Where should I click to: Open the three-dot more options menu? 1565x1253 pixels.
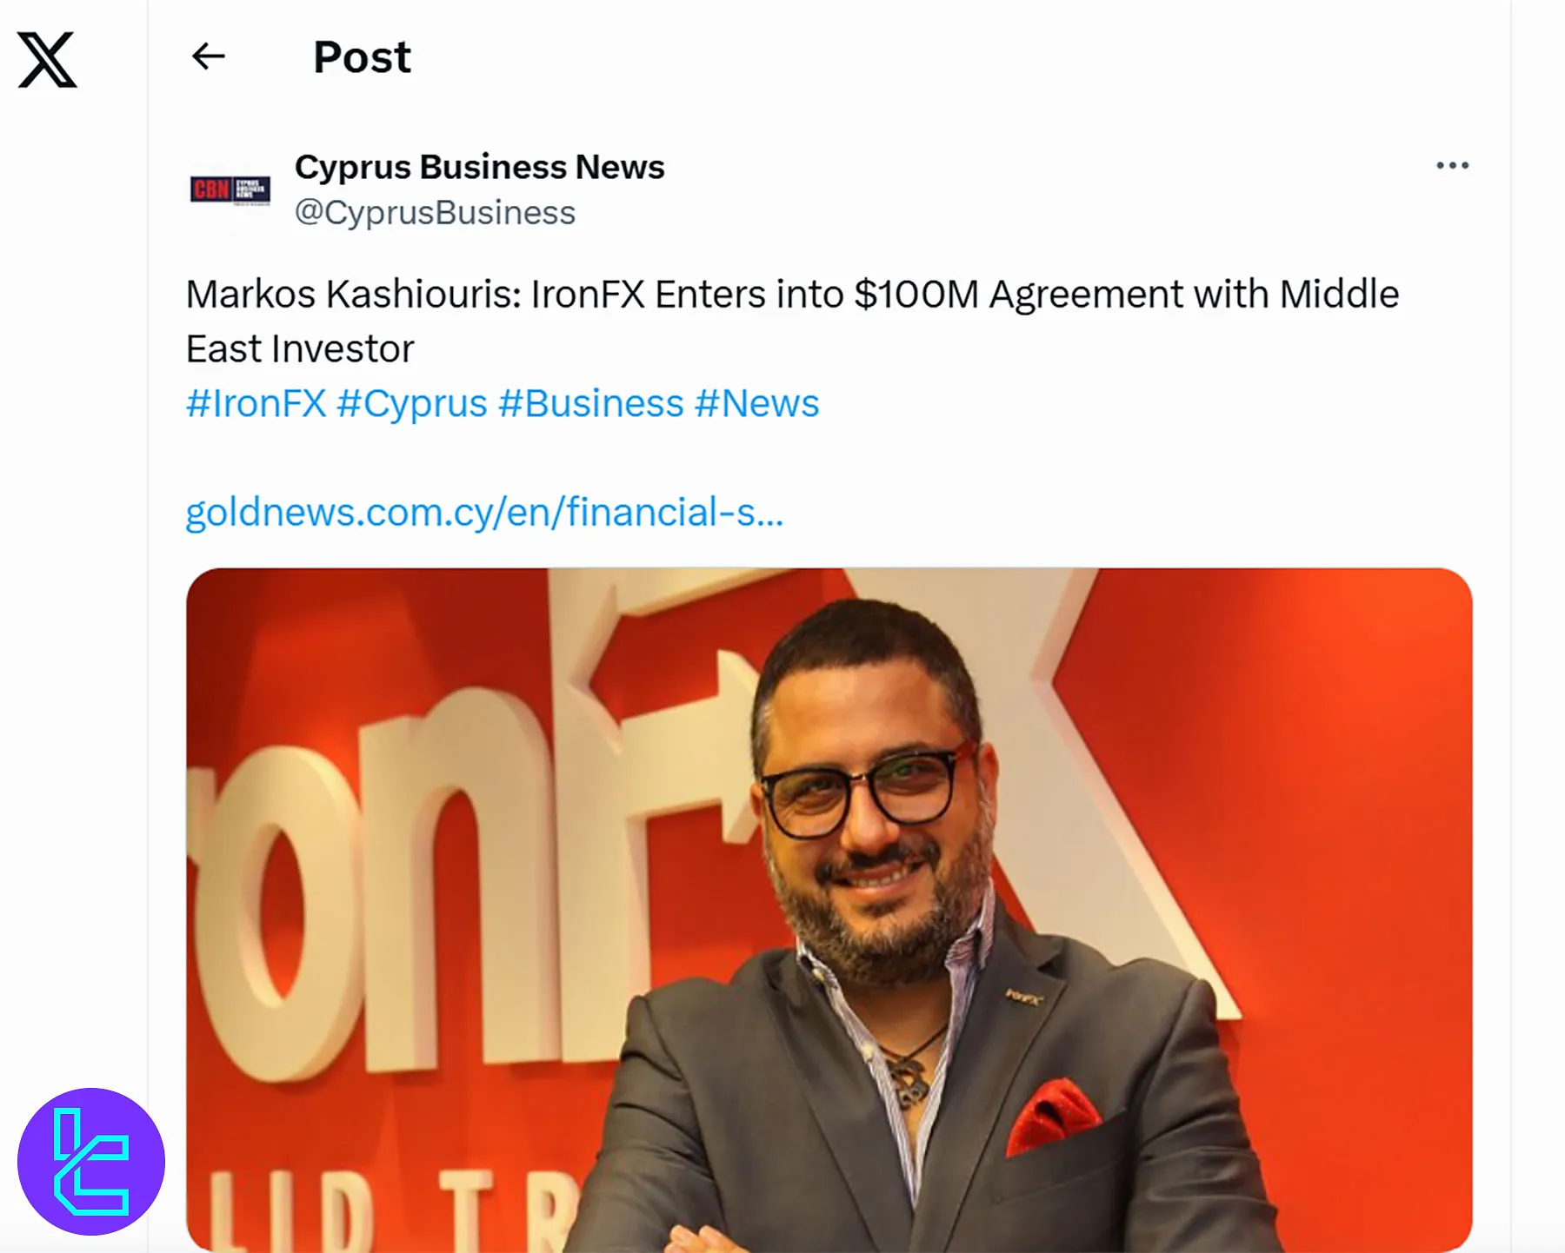pyautogui.click(x=1452, y=165)
